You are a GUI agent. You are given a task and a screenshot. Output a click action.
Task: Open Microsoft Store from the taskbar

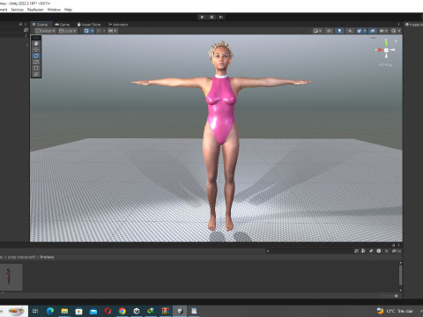[x=78, y=311]
